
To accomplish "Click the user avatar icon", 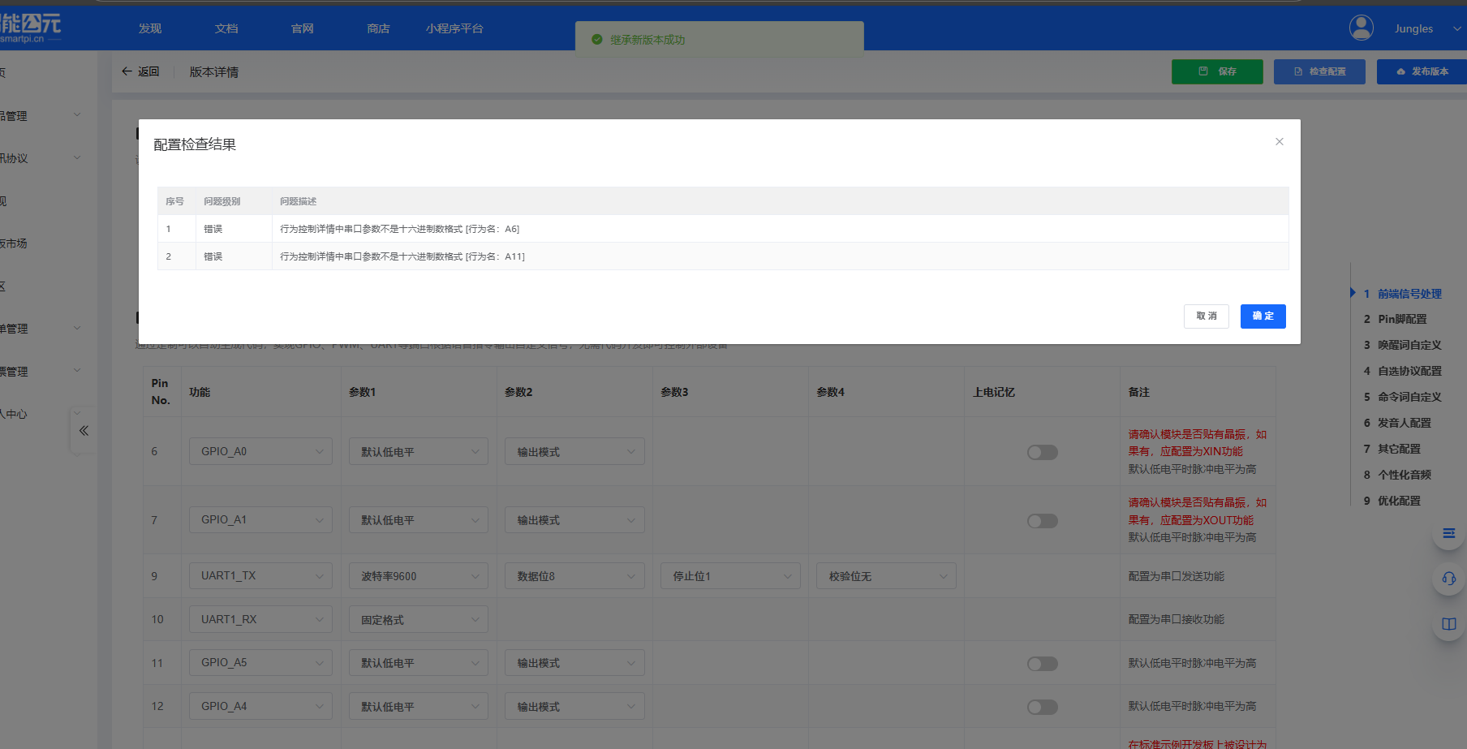I will (1361, 28).
